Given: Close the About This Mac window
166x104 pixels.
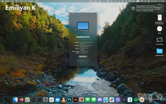Looking at the screenshot, I should (71, 14).
